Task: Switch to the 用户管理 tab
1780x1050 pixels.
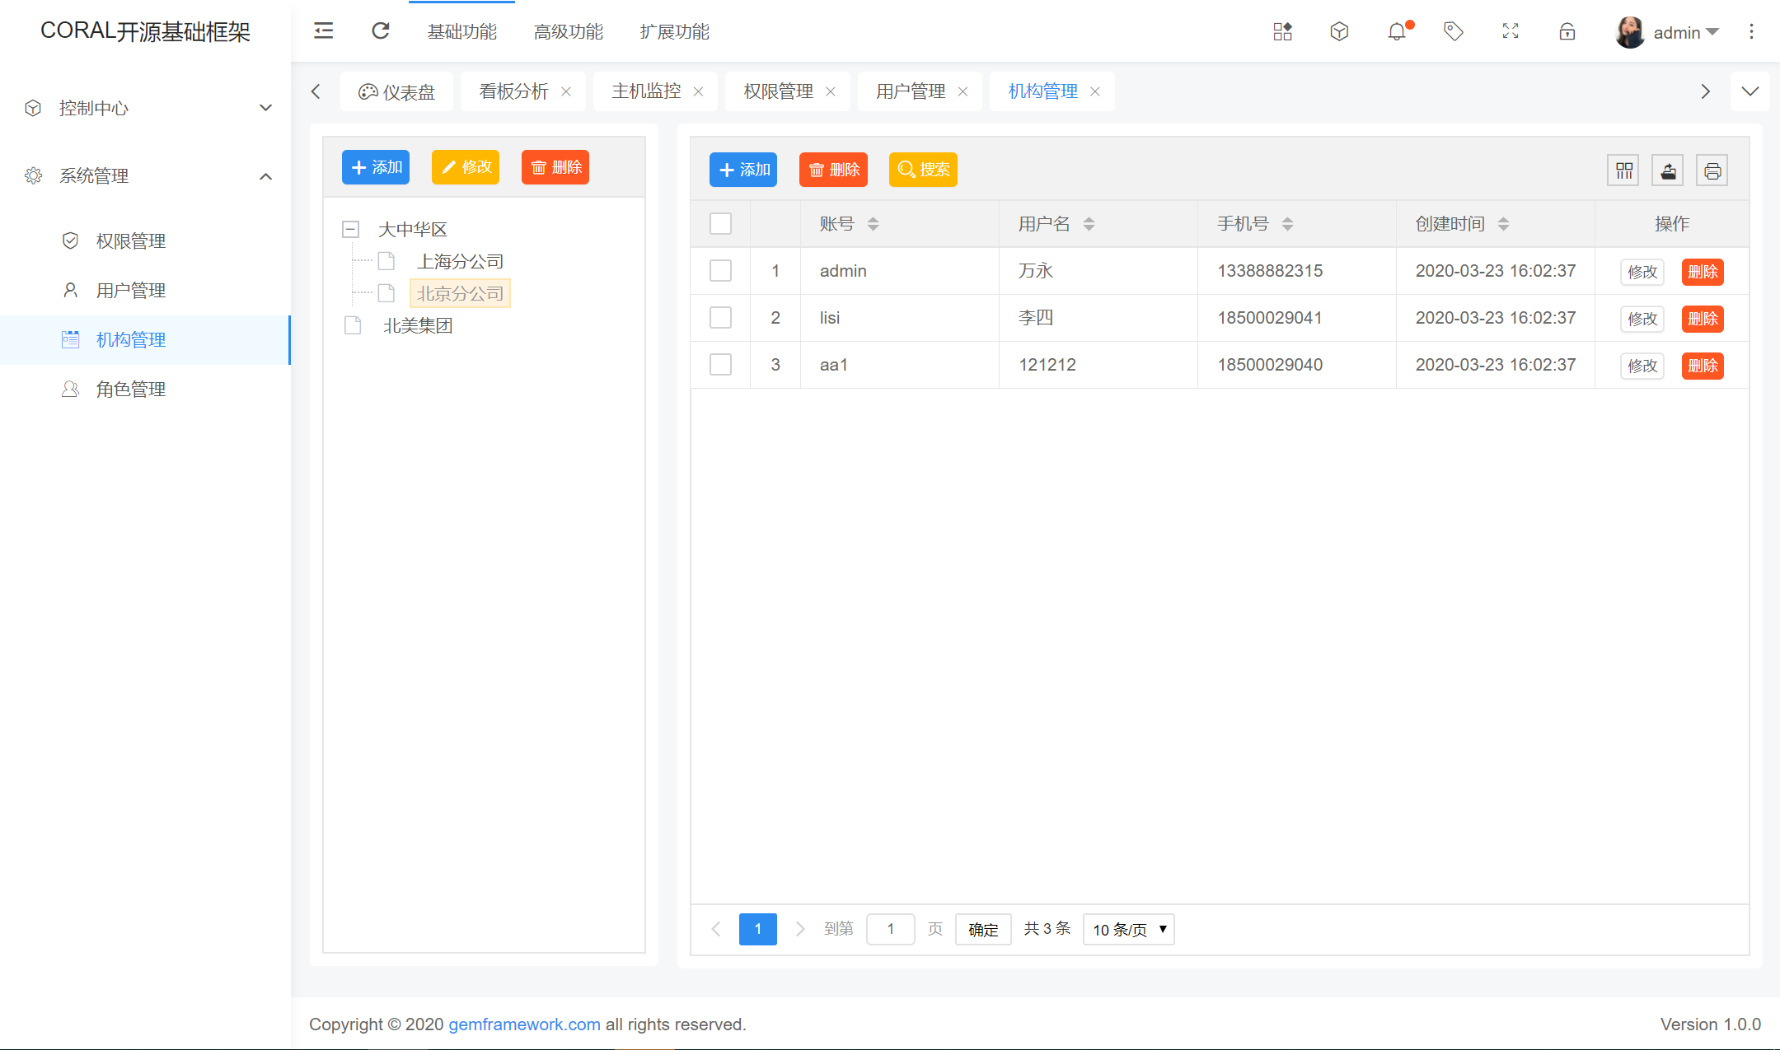Action: tap(910, 91)
